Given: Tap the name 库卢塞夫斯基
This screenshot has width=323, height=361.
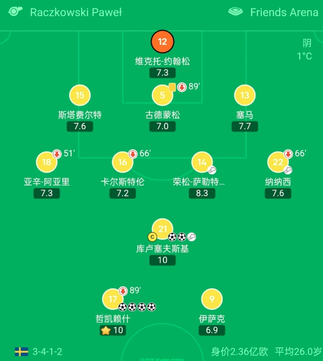Looking at the screenshot, I should click(x=162, y=249).
